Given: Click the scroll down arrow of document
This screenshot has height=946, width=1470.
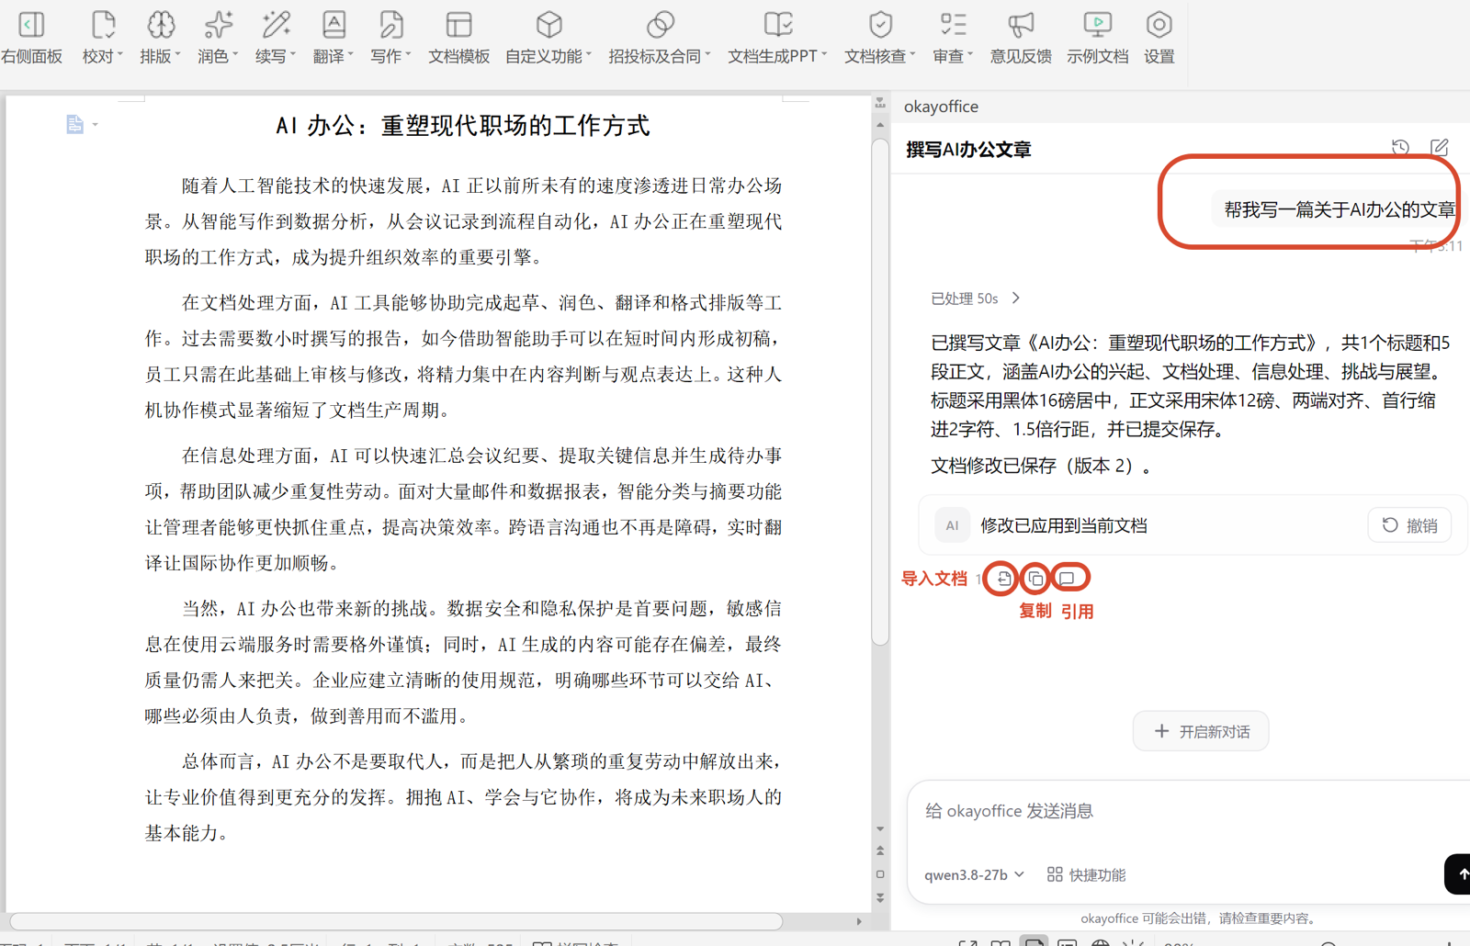Looking at the screenshot, I should point(880,828).
